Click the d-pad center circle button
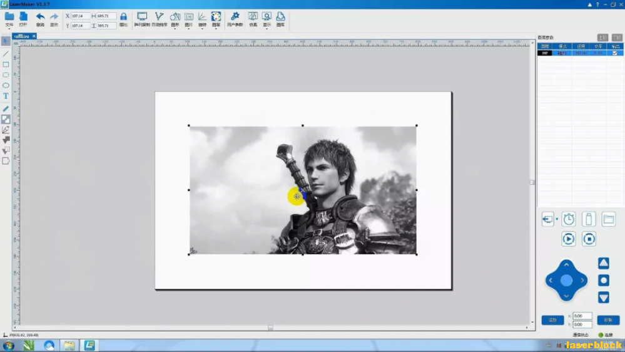The image size is (625, 352). click(x=566, y=281)
